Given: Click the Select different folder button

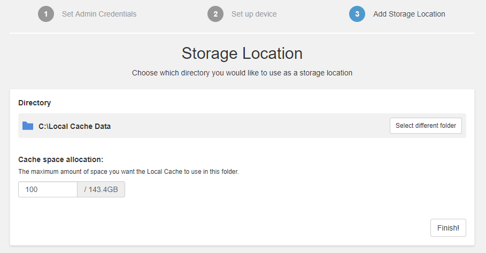Looking at the screenshot, I should pyautogui.click(x=426, y=126).
